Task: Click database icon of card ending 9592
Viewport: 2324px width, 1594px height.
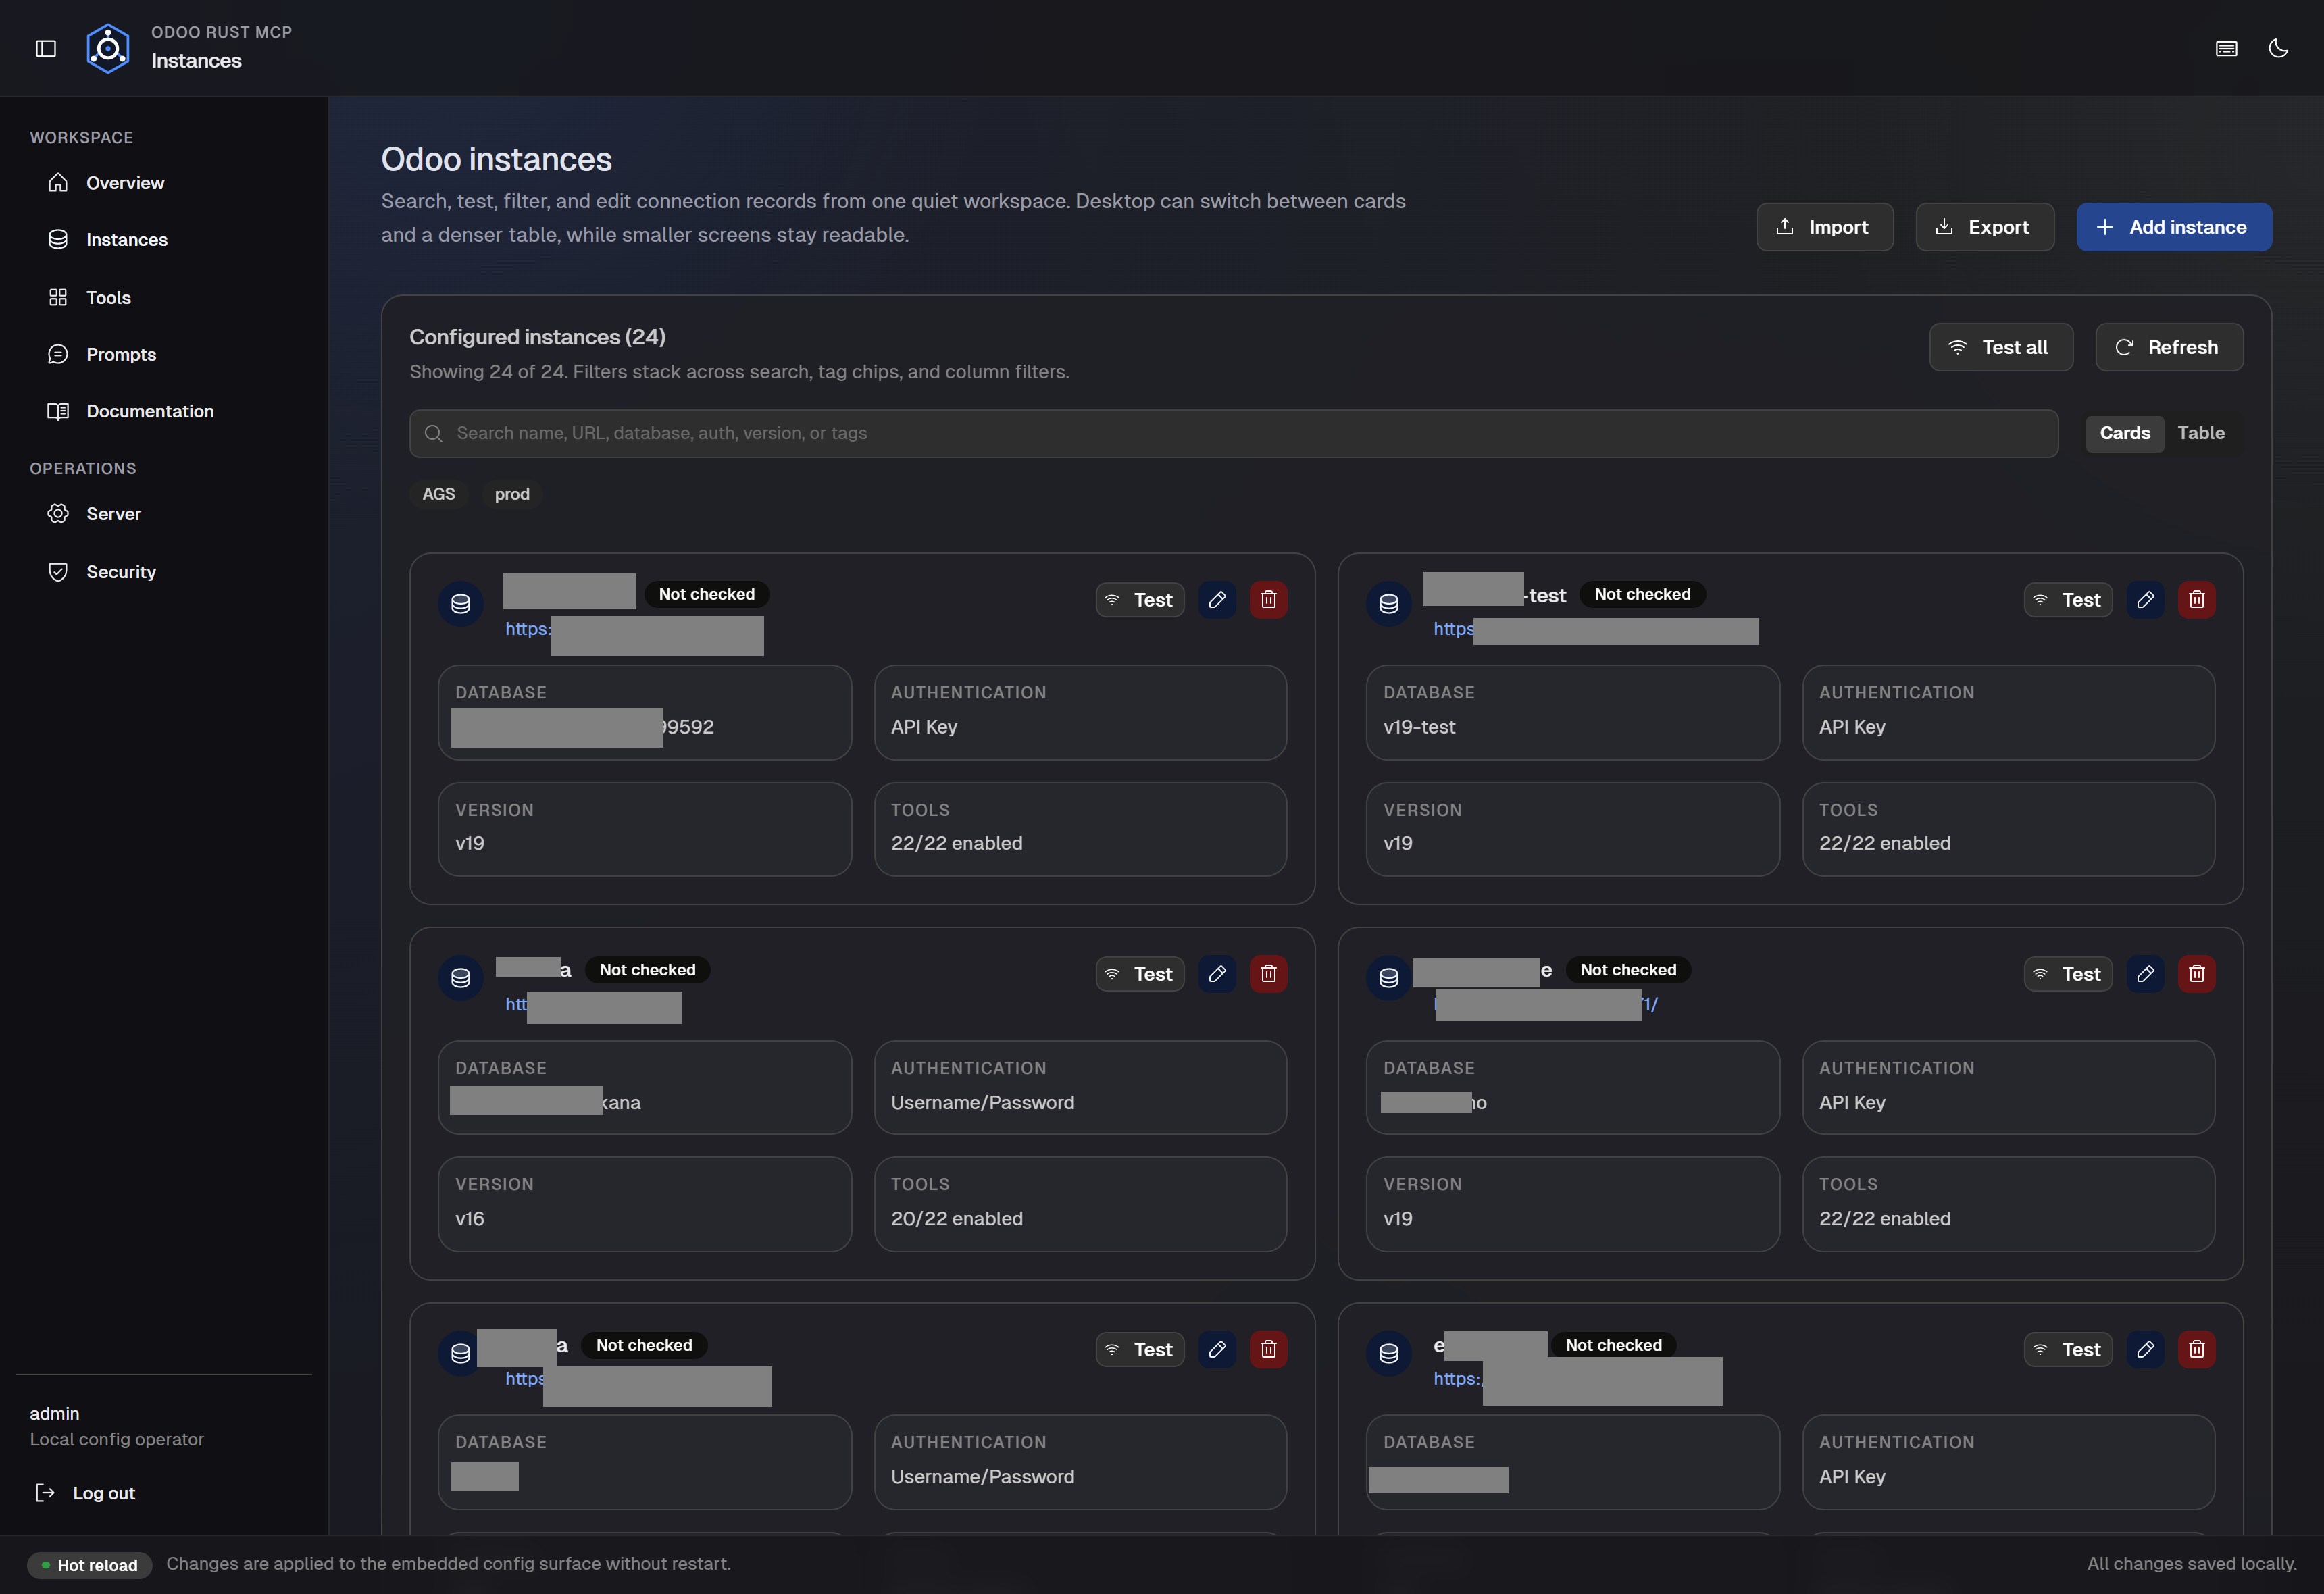Action: point(461,603)
